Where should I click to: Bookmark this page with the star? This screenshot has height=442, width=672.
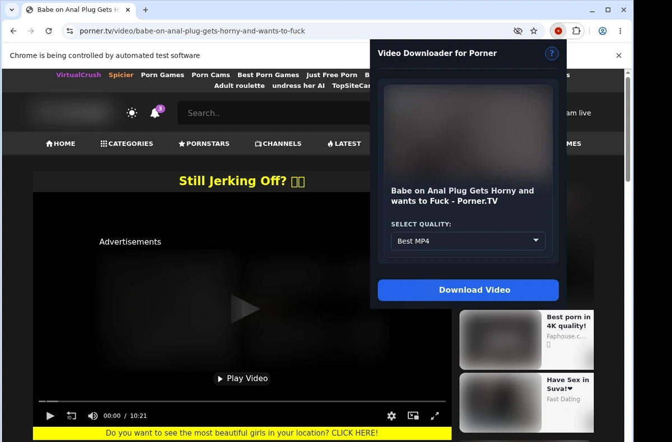pos(534,31)
